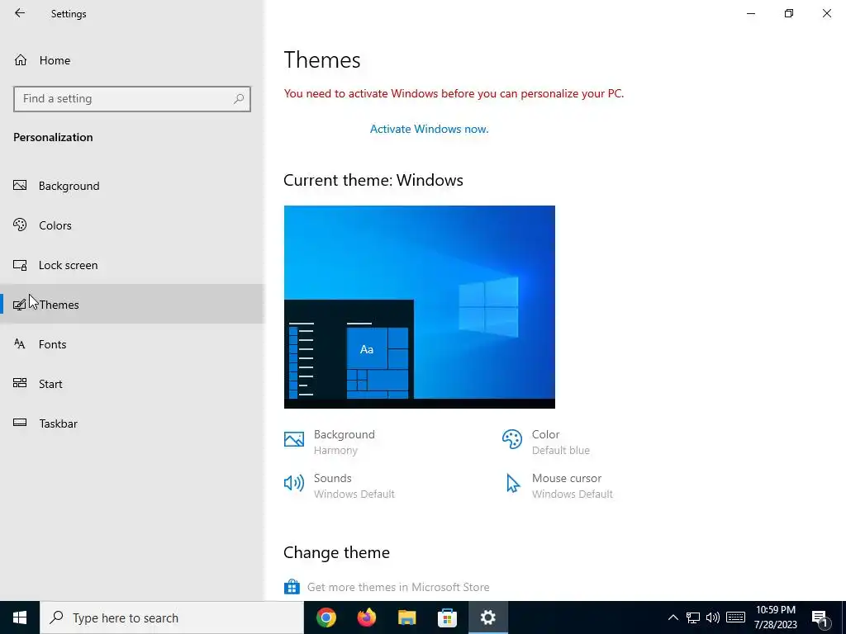
Task: Click the current theme preview image
Action: pos(419,307)
